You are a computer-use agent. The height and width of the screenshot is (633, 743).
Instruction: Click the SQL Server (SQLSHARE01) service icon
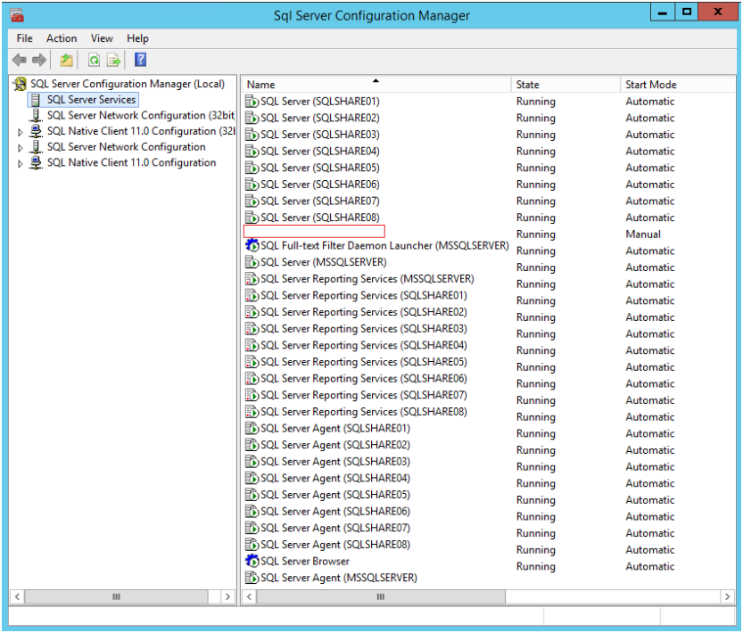252,102
